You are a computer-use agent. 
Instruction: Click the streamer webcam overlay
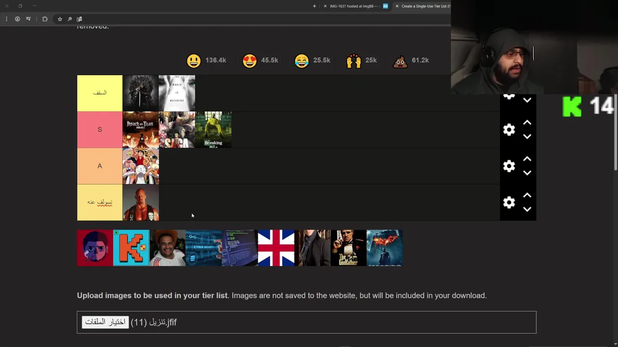click(534, 47)
